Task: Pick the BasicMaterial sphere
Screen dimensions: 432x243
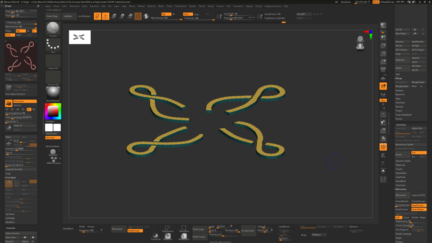Action: pos(53,93)
